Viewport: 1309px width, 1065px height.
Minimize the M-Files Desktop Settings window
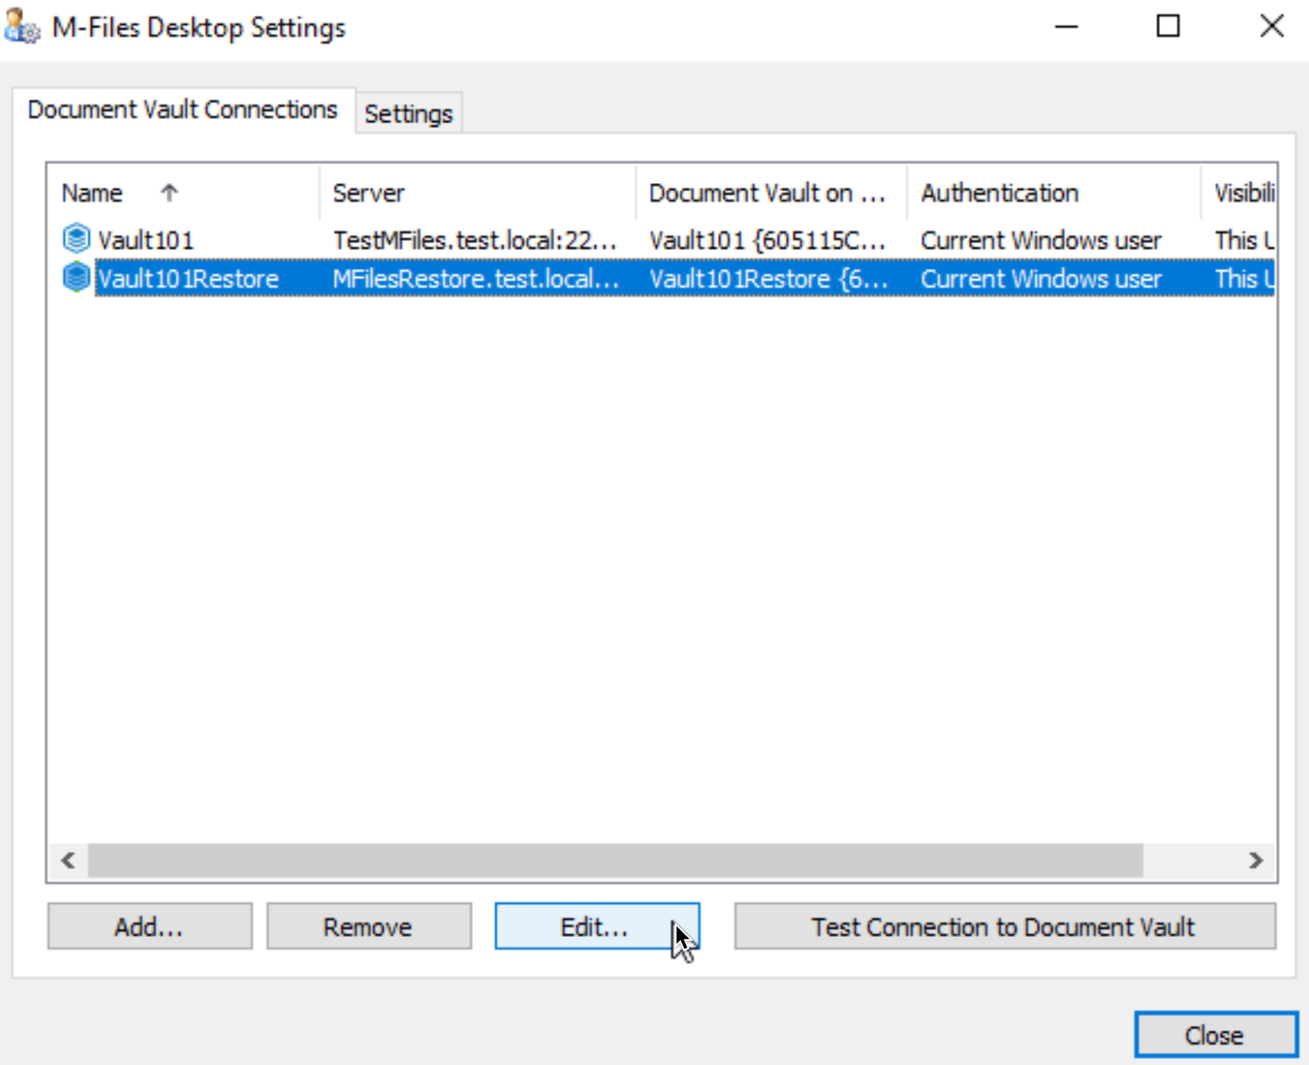(x=1066, y=27)
